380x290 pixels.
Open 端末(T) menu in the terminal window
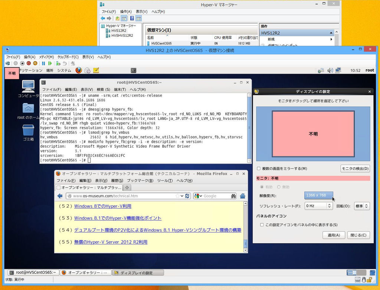(120, 89)
